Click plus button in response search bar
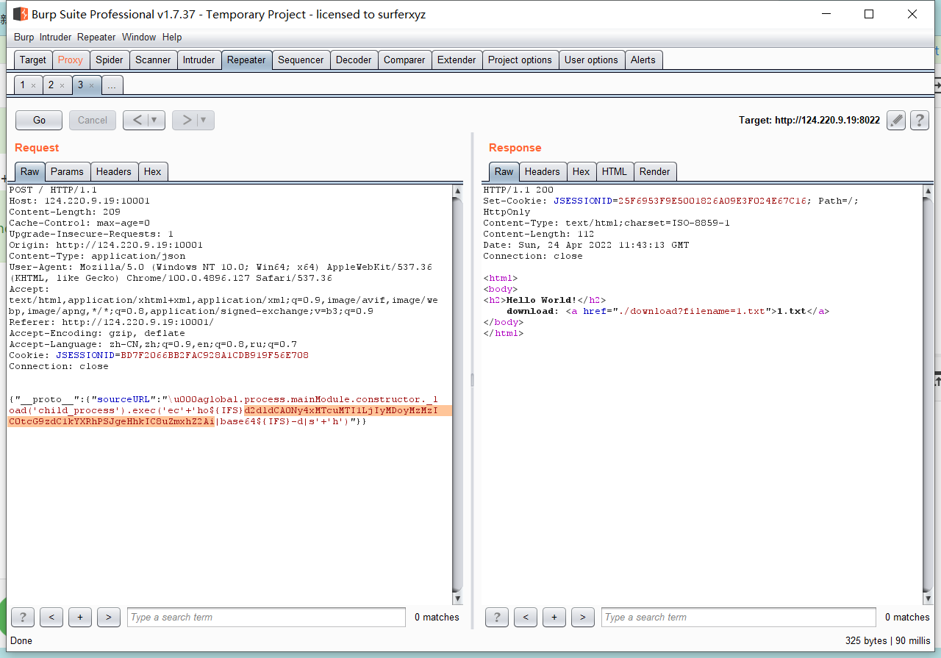The width and height of the screenshot is (941, 658). pos(554,617)
